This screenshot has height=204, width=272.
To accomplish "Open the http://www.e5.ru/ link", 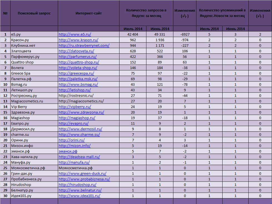I will point(75,35).
